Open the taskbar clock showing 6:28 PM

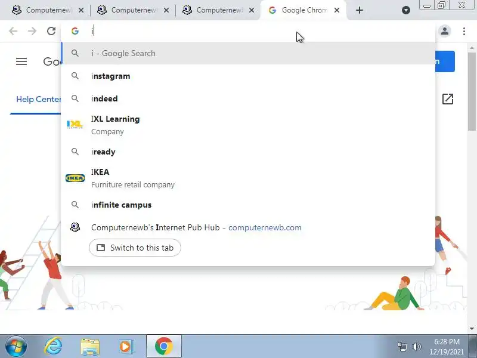coord(447,347)
